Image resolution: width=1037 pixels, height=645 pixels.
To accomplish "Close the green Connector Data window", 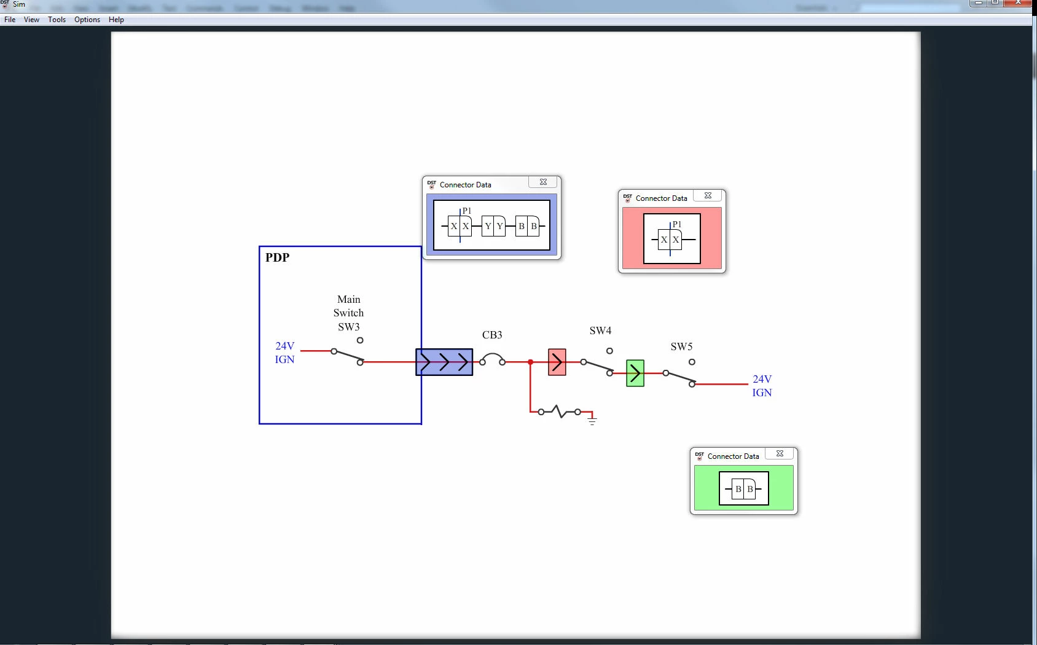I will [x=780, y=454].
